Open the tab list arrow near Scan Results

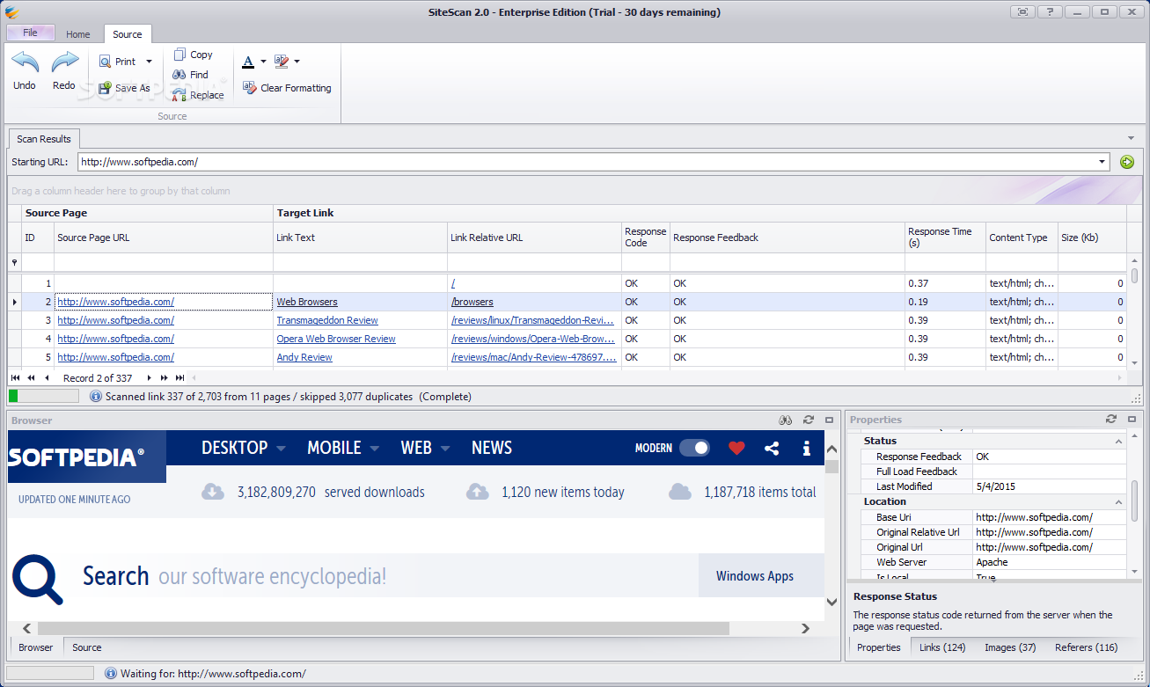[x=1131, y=138]
